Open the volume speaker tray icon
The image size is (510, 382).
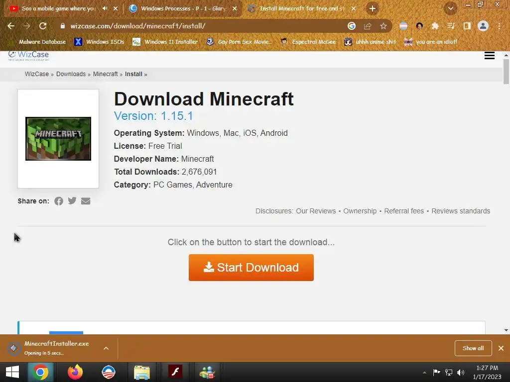[461, 372]
